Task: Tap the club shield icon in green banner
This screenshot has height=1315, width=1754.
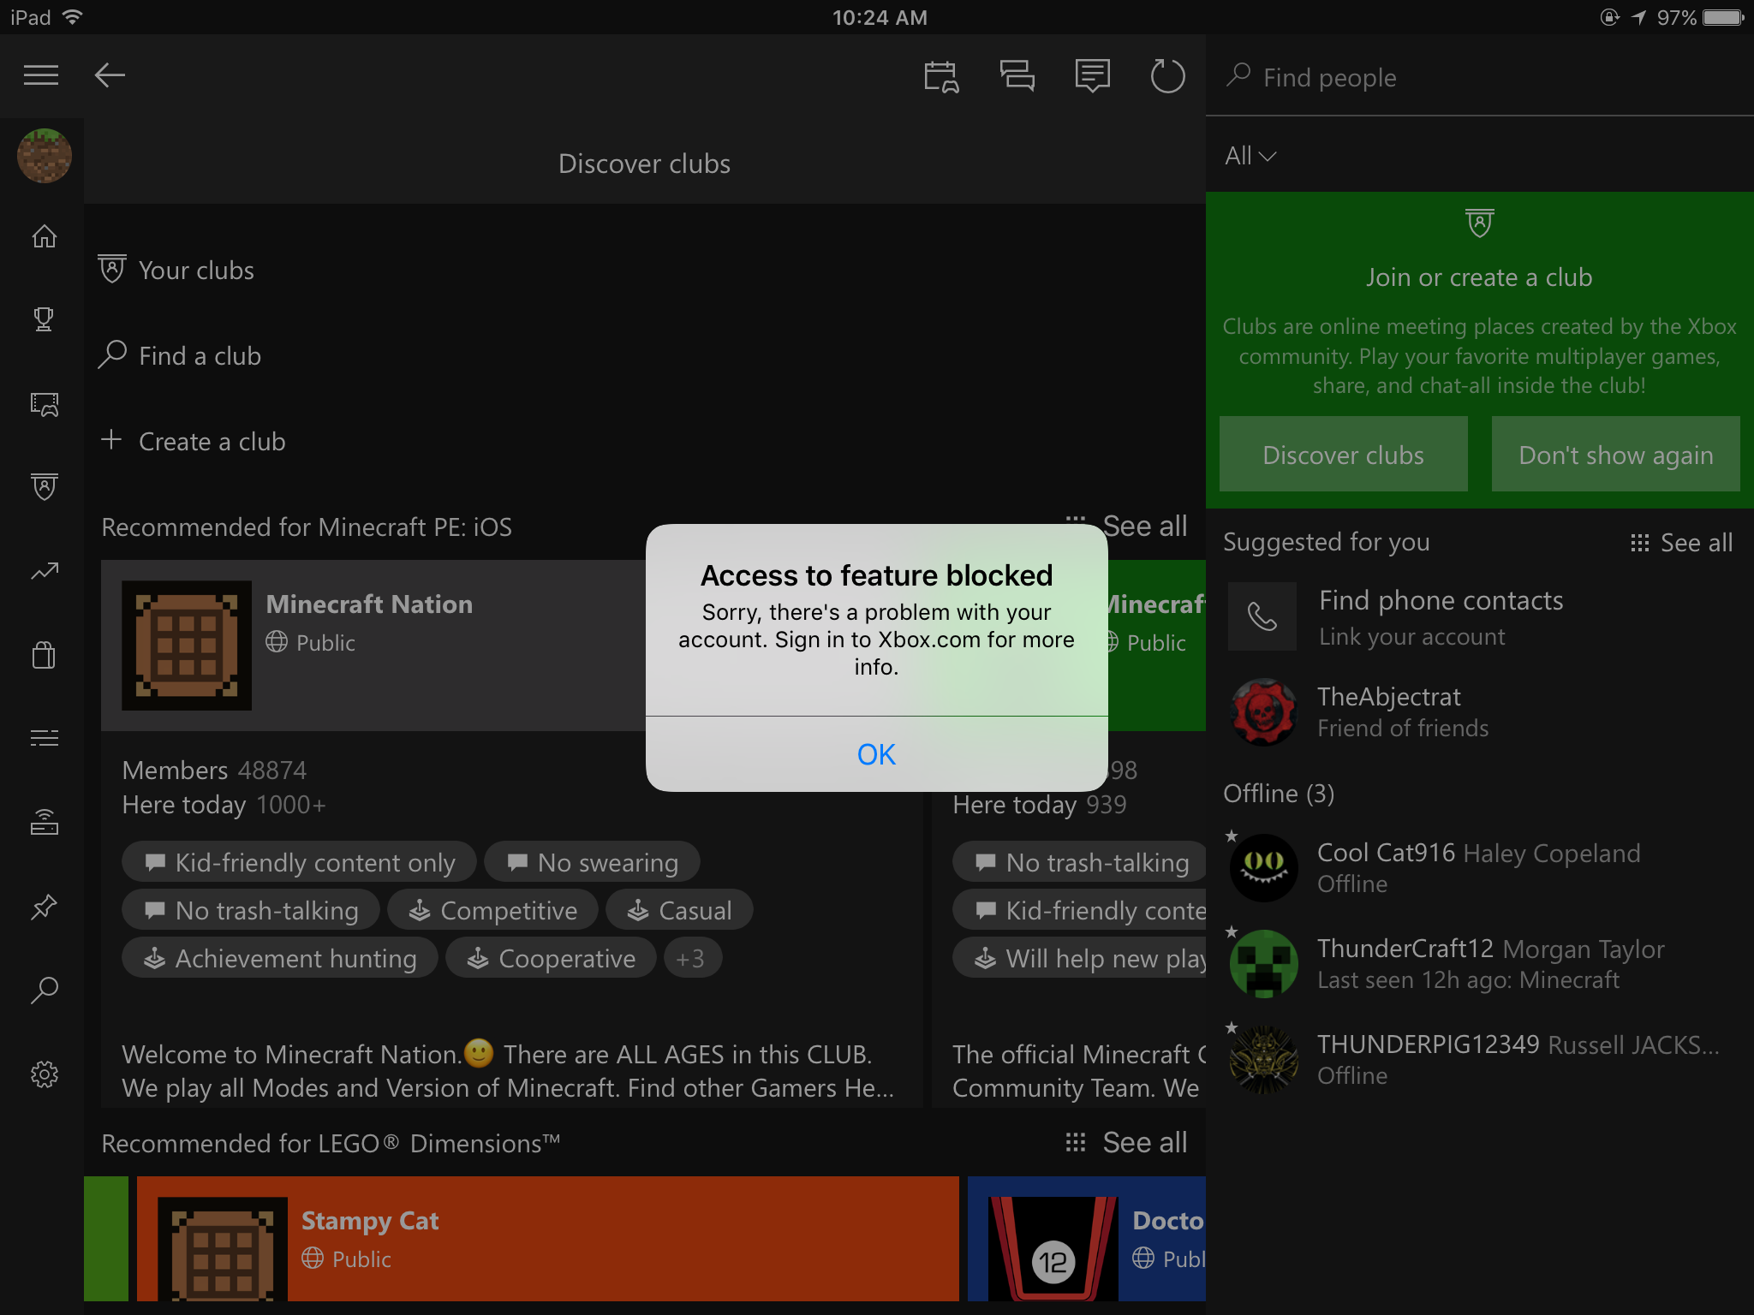Action: [1480, 223]
